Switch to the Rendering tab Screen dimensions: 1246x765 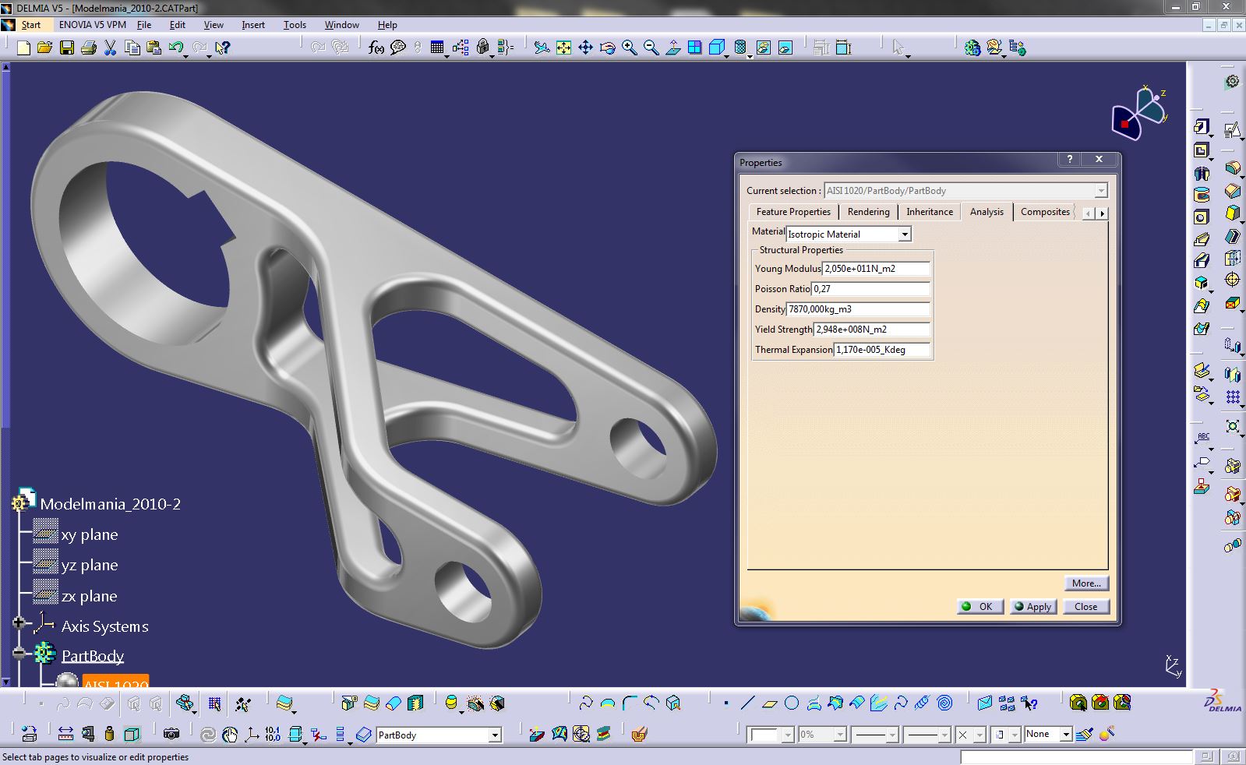pos(868,212)
